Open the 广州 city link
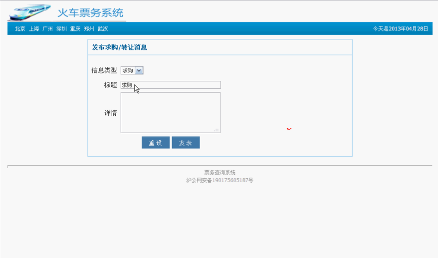The height and width of the screenshot is (258, 438). click(x=47, y=29)
